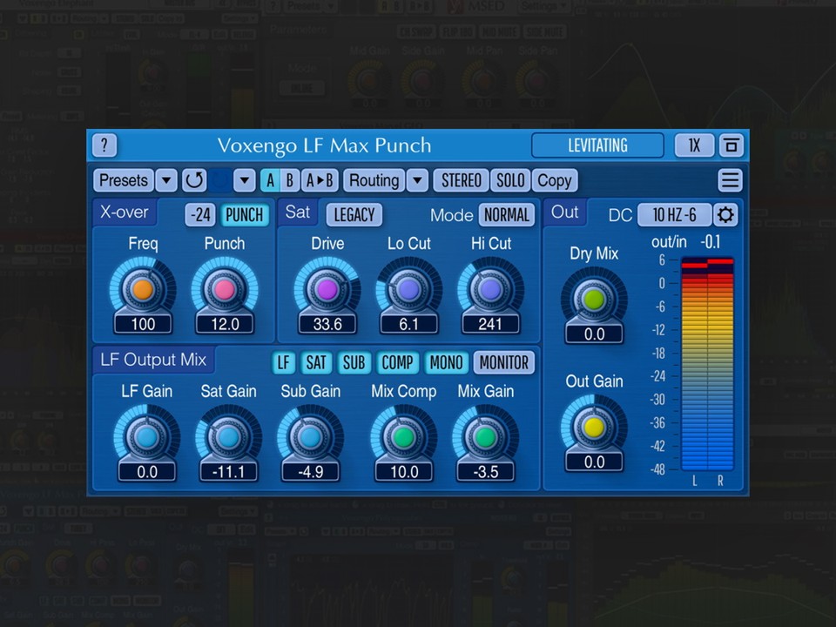The image size is (836, 627).
Task: Toggle the LF output switch
Action: 284,362
